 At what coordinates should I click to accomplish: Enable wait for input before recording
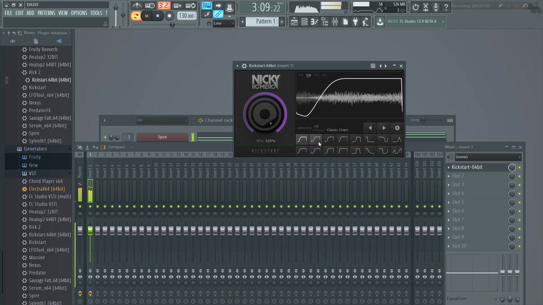[150, 6]
